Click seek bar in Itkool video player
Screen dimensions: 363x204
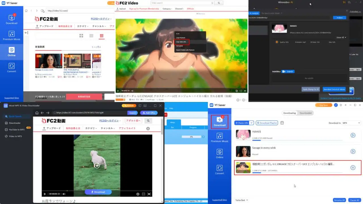coord(97,191)
